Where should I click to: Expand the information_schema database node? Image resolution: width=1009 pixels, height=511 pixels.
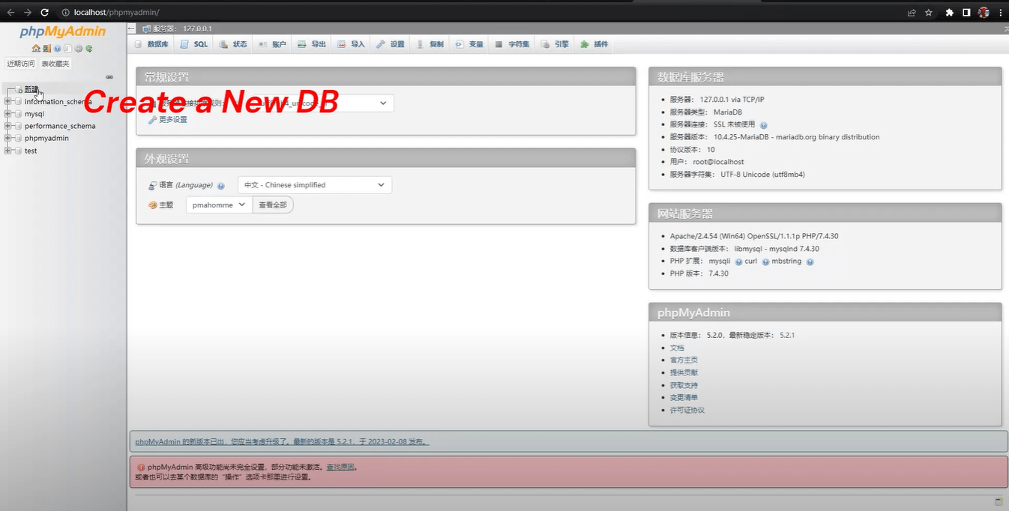click(7, 102)
